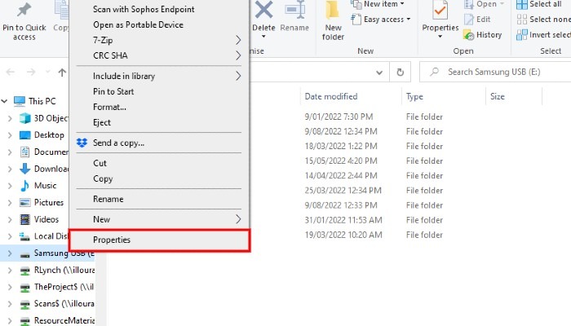The height and width of the screenshot is (326, 571).
Task: Click the Delete ribbon icon
Action: pyautogui.click(x=263, y=10)
